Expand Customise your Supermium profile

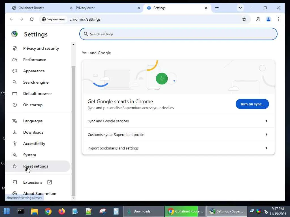(x=178, y=134)
